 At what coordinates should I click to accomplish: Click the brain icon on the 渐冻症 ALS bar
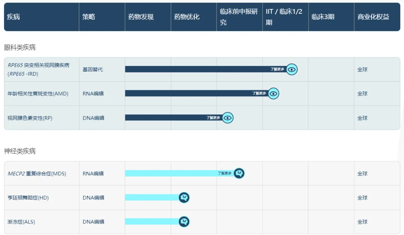click(x=184, y=222)
